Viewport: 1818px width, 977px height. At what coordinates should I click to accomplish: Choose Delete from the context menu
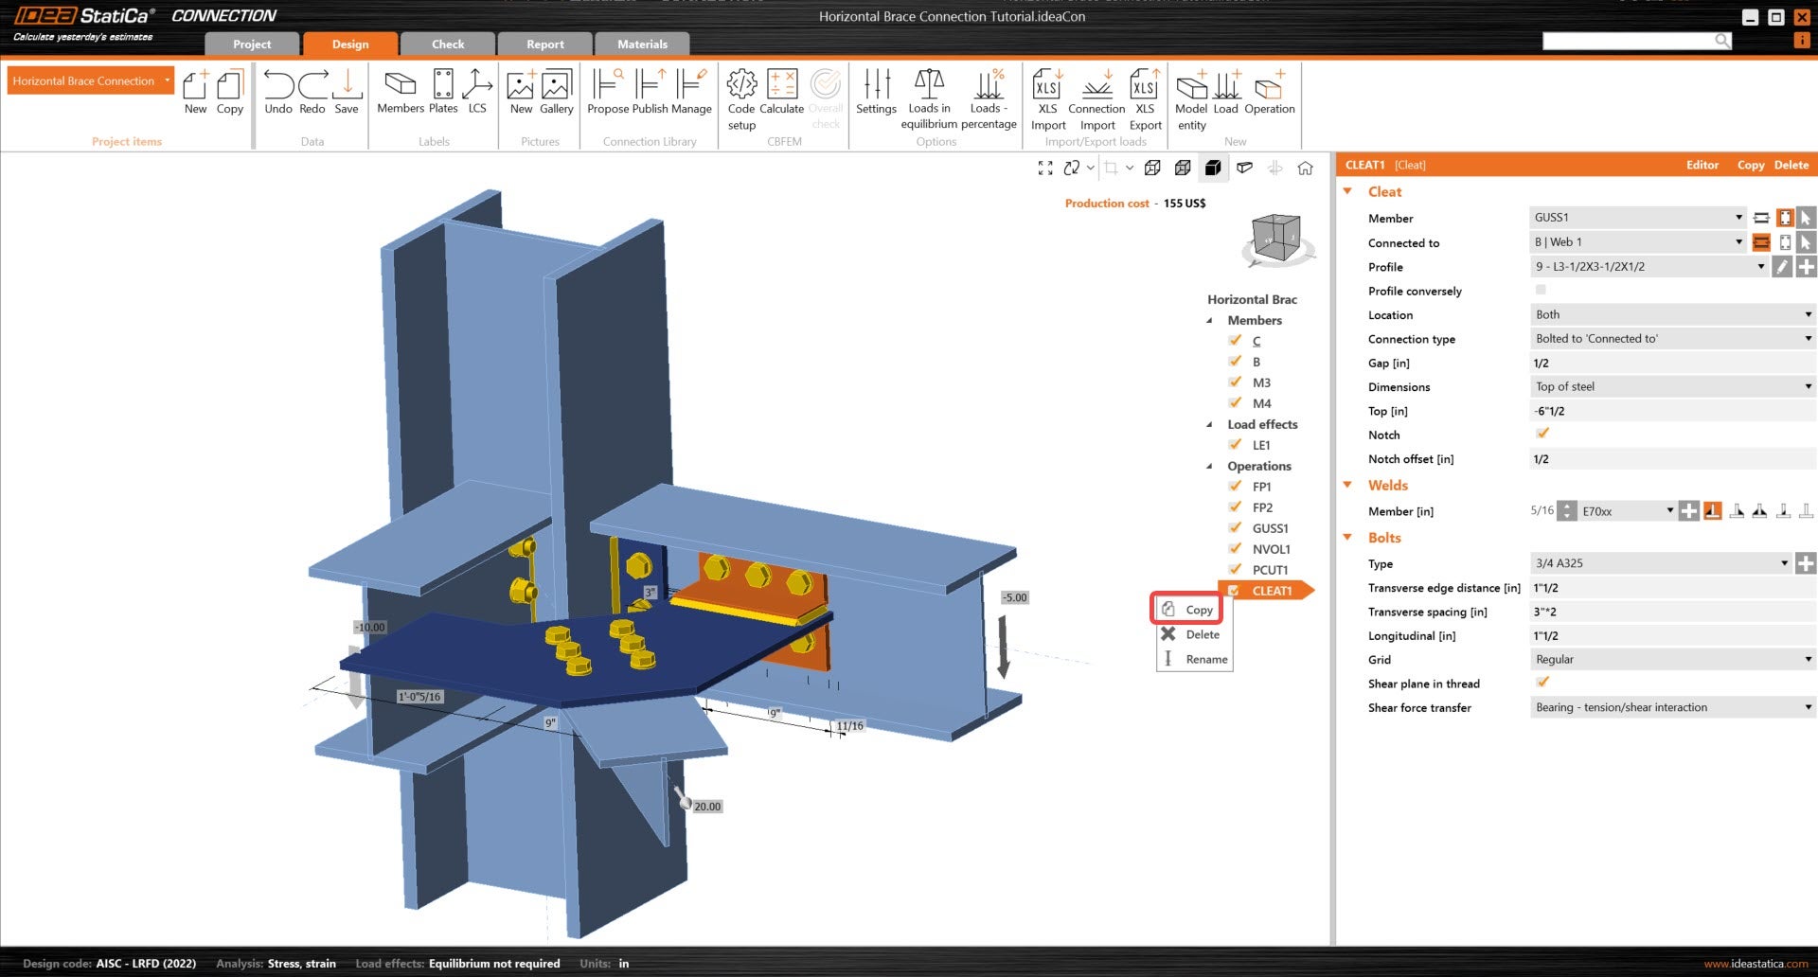[1202, 634]
